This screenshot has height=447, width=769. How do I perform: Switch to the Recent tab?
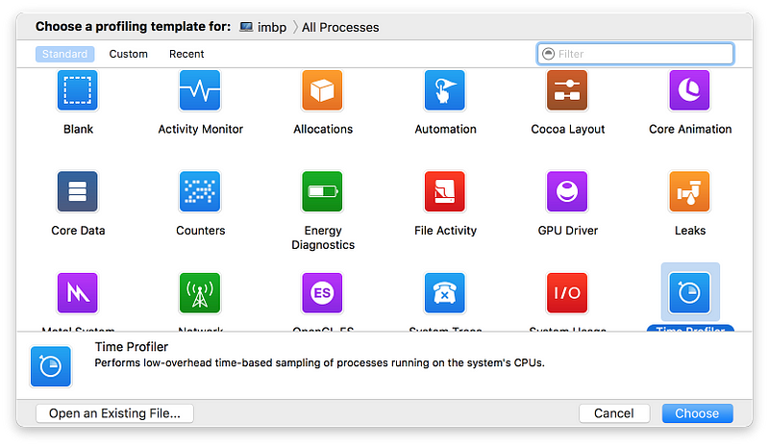pos(186,54)
